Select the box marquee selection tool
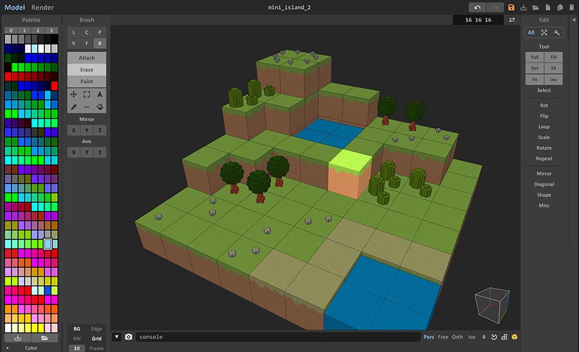 [x=86, y=94]
